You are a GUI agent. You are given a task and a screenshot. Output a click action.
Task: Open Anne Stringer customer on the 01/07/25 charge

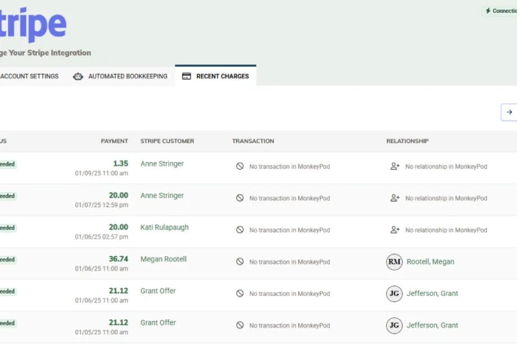pyautogui.click(x=162, y=195)
